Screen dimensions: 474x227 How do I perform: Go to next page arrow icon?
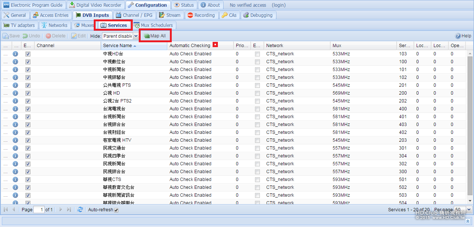pos(61,210)
